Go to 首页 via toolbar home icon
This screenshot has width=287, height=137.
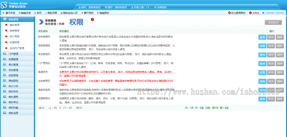point(38,13)
